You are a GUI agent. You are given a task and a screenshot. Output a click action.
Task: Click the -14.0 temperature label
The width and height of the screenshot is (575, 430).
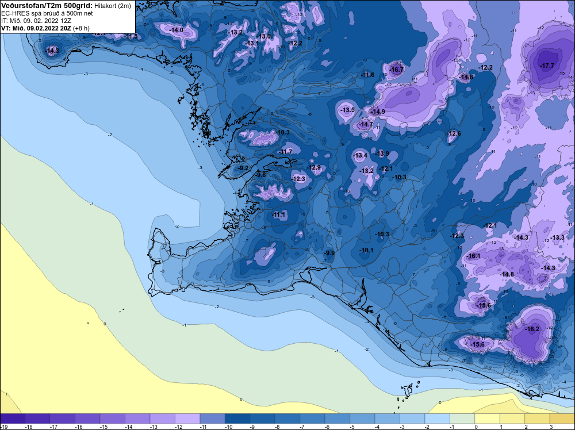point(177,30)
